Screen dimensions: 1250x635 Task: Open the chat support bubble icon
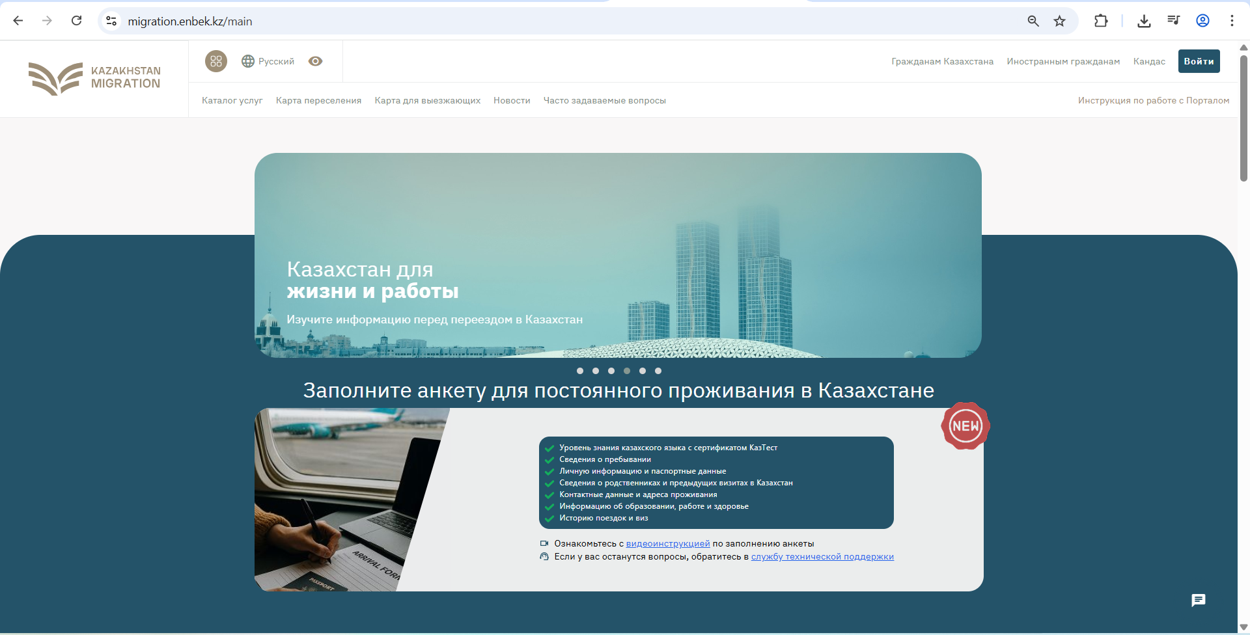(1198, 600)
